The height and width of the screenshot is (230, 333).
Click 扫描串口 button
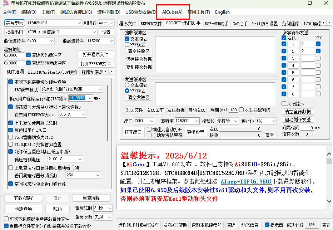click(x=14, y=32)
